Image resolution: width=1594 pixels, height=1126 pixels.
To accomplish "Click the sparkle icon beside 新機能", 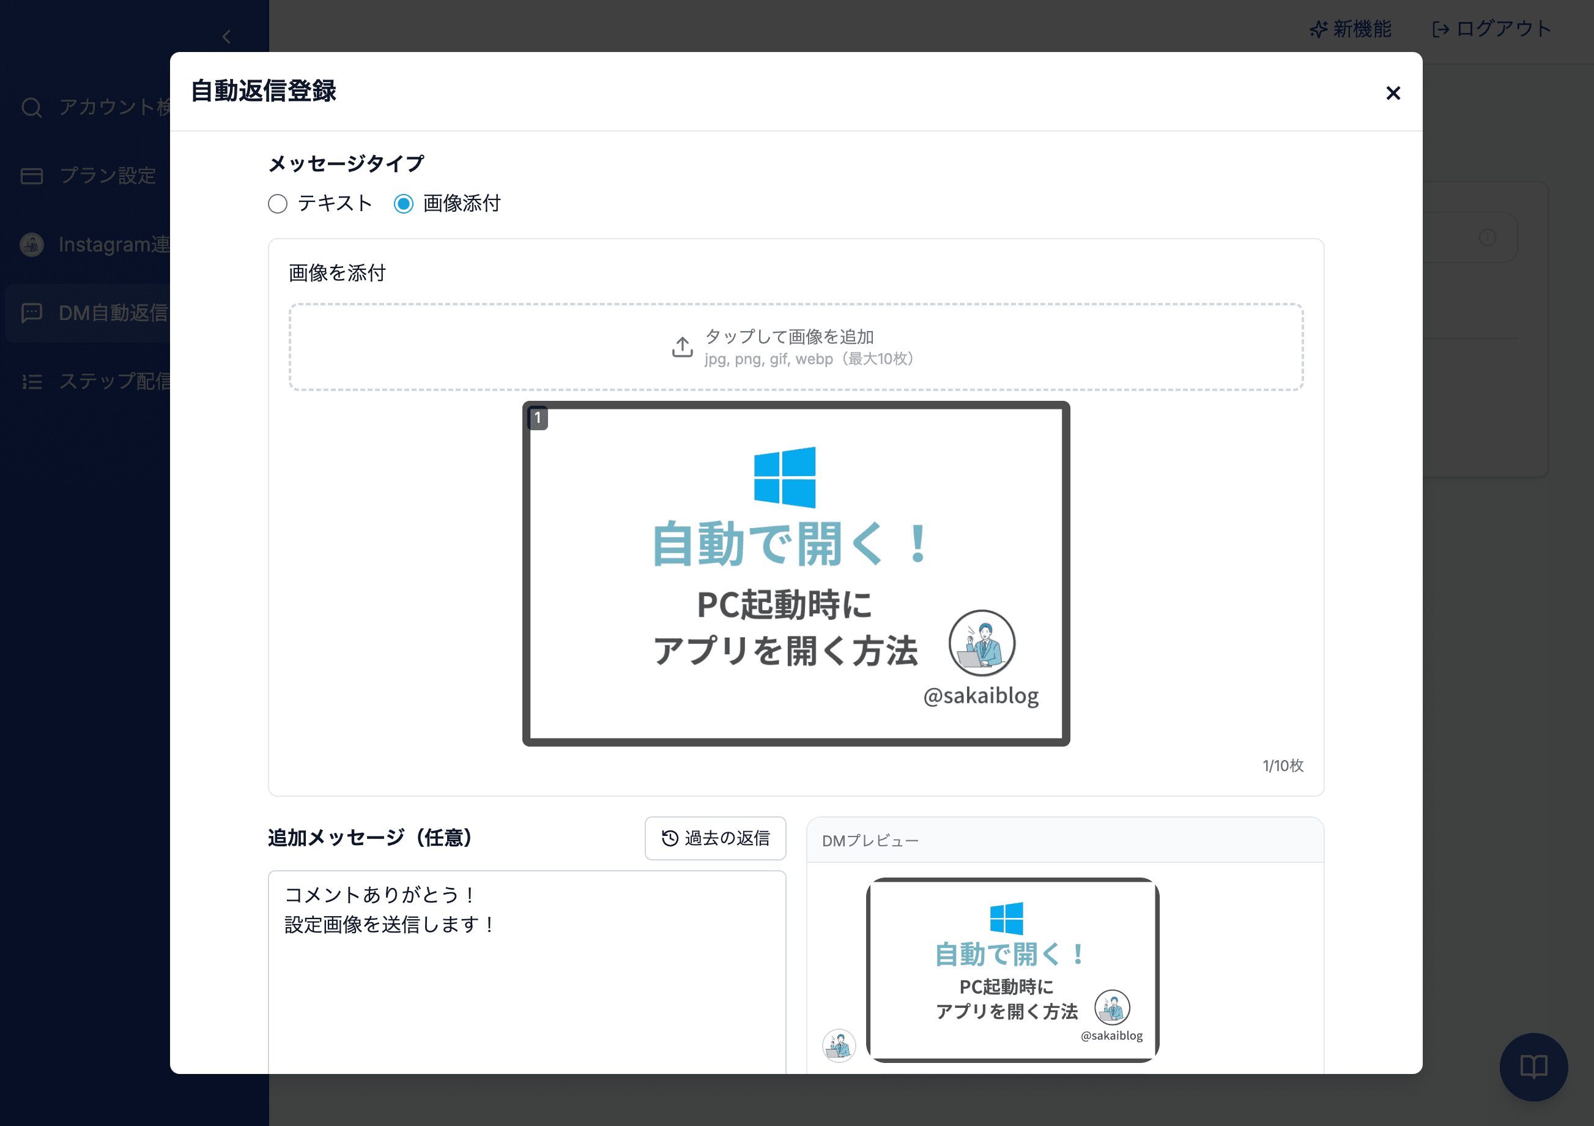I will (x=1318, y=29).
